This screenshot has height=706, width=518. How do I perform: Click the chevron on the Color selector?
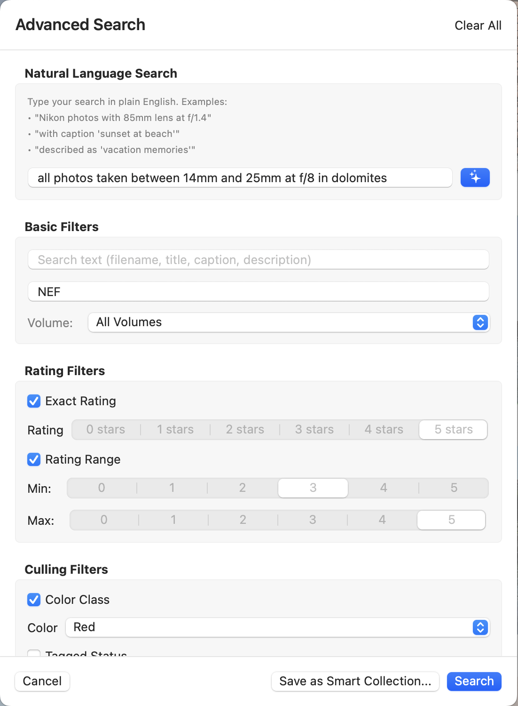click(480, 627)
